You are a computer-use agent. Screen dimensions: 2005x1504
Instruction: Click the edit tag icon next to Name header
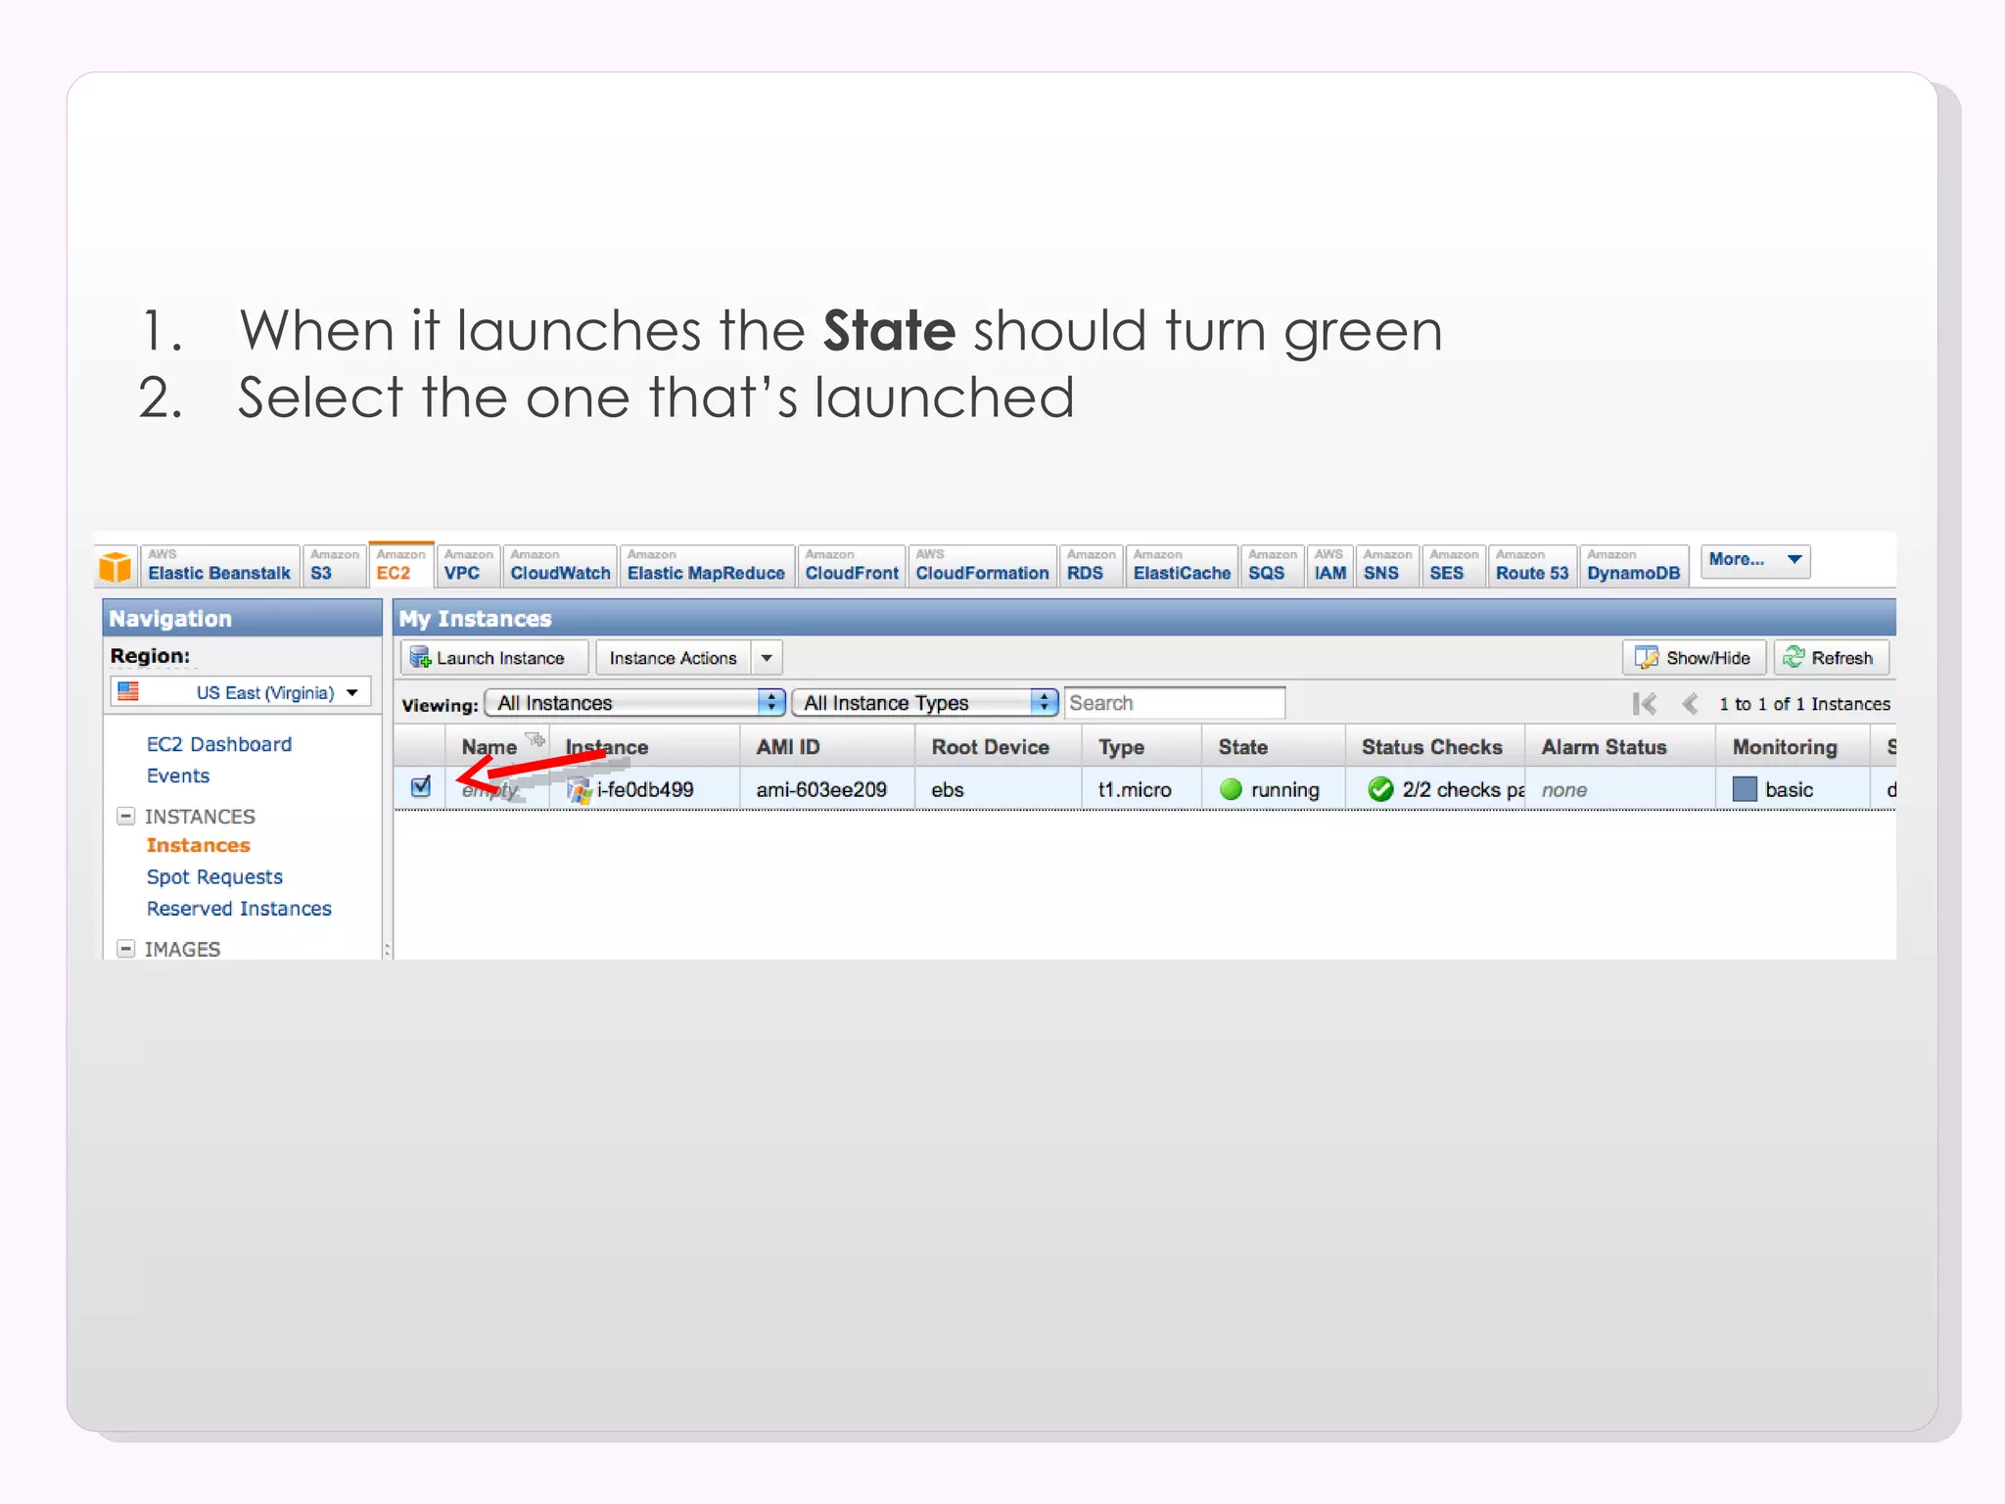(x=535, y=739)
